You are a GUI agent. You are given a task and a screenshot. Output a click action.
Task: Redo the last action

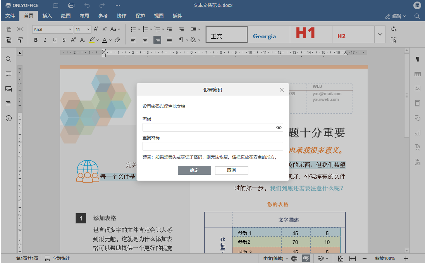pyautogui.click(x=102, y=5)
